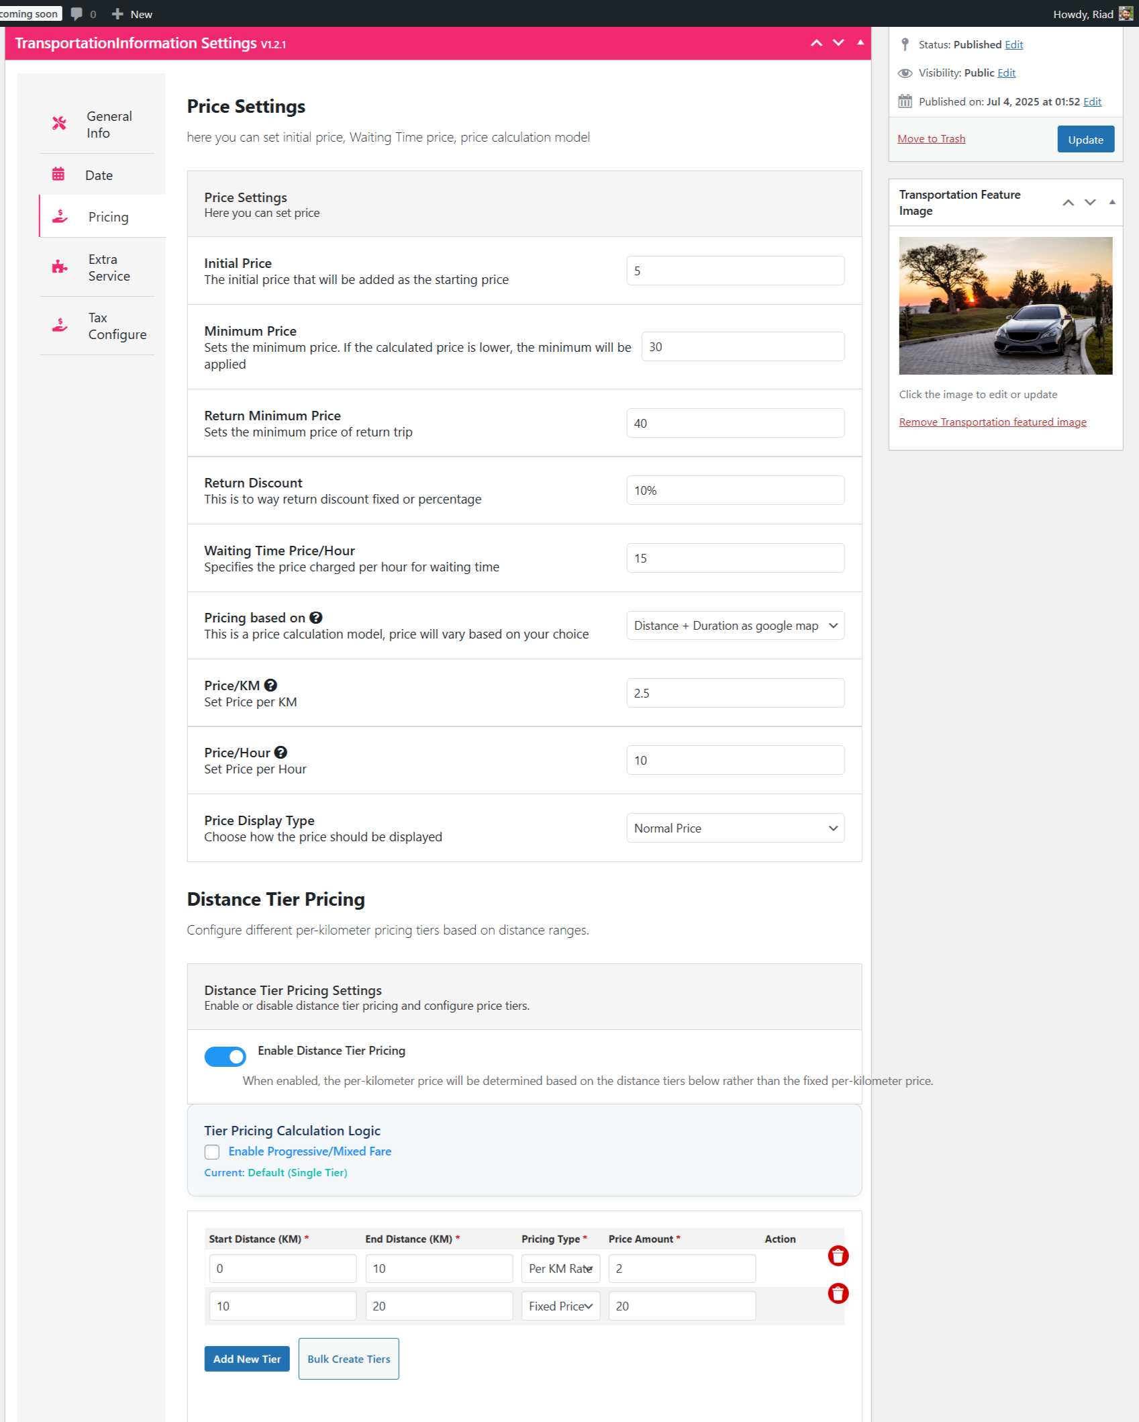Click the Extra Service puzzle icon
The width and height of the screenshot is (1139, 1422).
[60, 267]
